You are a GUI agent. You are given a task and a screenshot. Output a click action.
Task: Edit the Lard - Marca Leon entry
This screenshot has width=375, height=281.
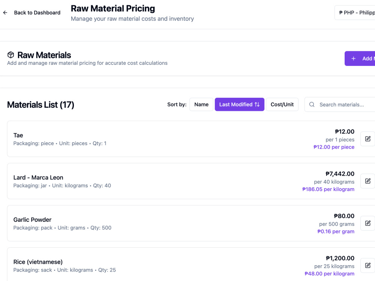[x=367, y=181]
